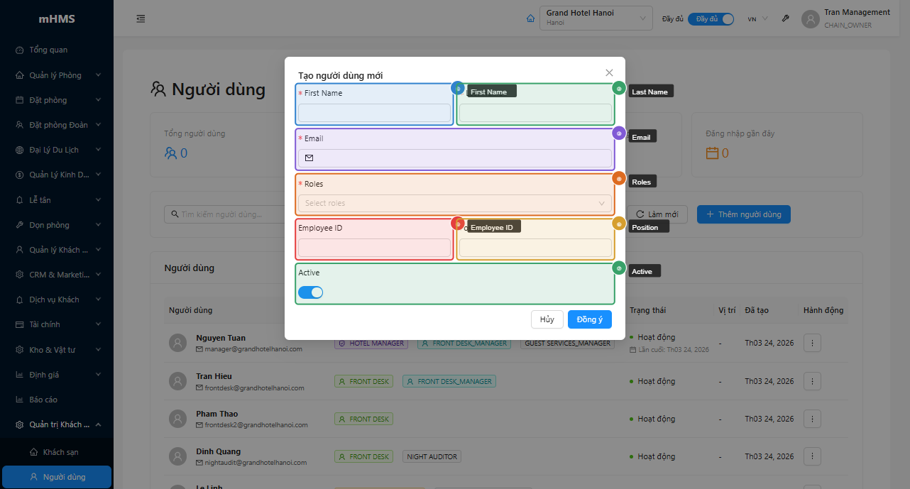Click the Email input field
The height and width of the screenshot is (489, 910).
[x=461, y=158]
